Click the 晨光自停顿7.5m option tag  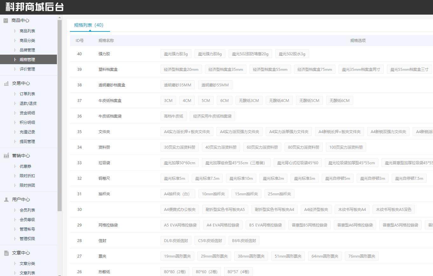point(409,178)
